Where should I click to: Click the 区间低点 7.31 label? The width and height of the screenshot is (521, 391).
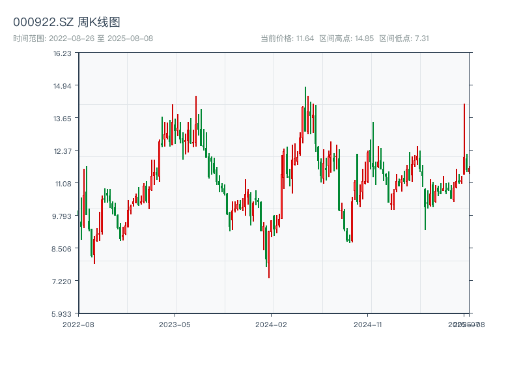point(404,38)
